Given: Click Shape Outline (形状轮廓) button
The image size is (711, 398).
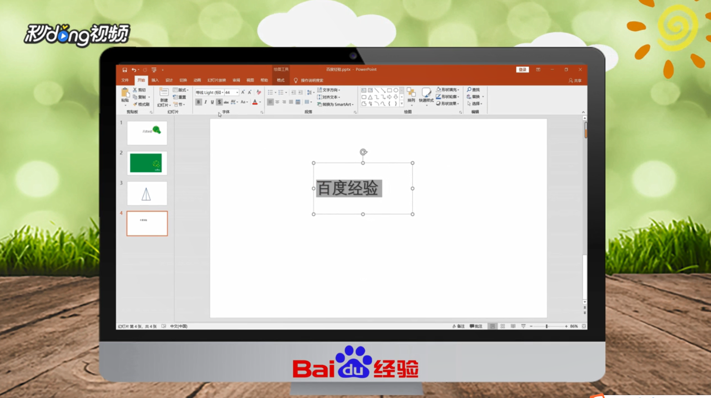Looking at the screenshot, I should tap(448, 97).
